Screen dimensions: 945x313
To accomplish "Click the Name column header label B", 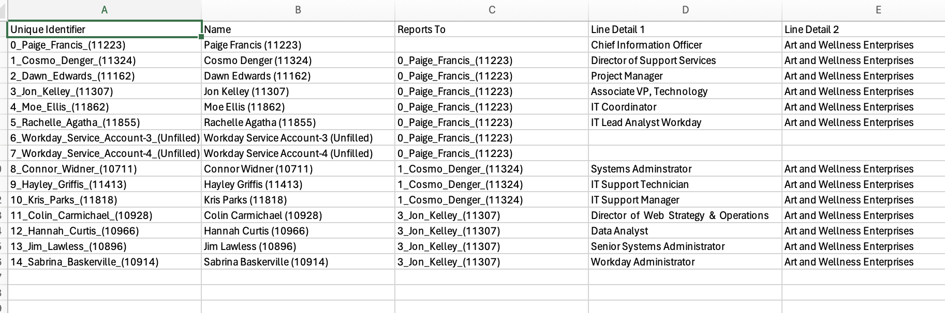I will point(298,10).
